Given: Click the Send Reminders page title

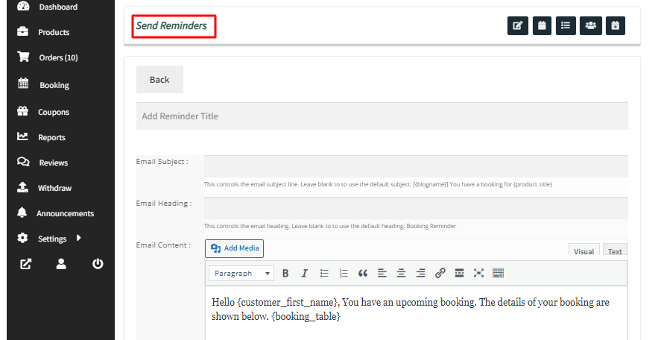Looking at the screenshot, I should pos(171,25).
